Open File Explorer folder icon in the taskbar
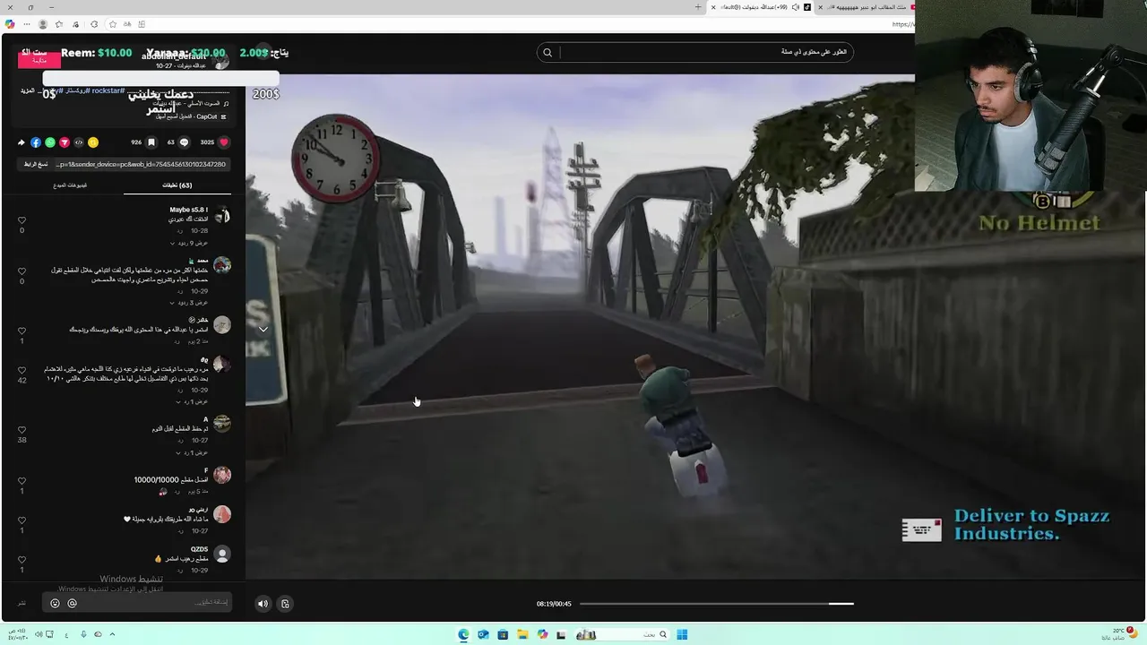Image resolution: width=1147 pixels, height=645 pixels. click(522, 634)
